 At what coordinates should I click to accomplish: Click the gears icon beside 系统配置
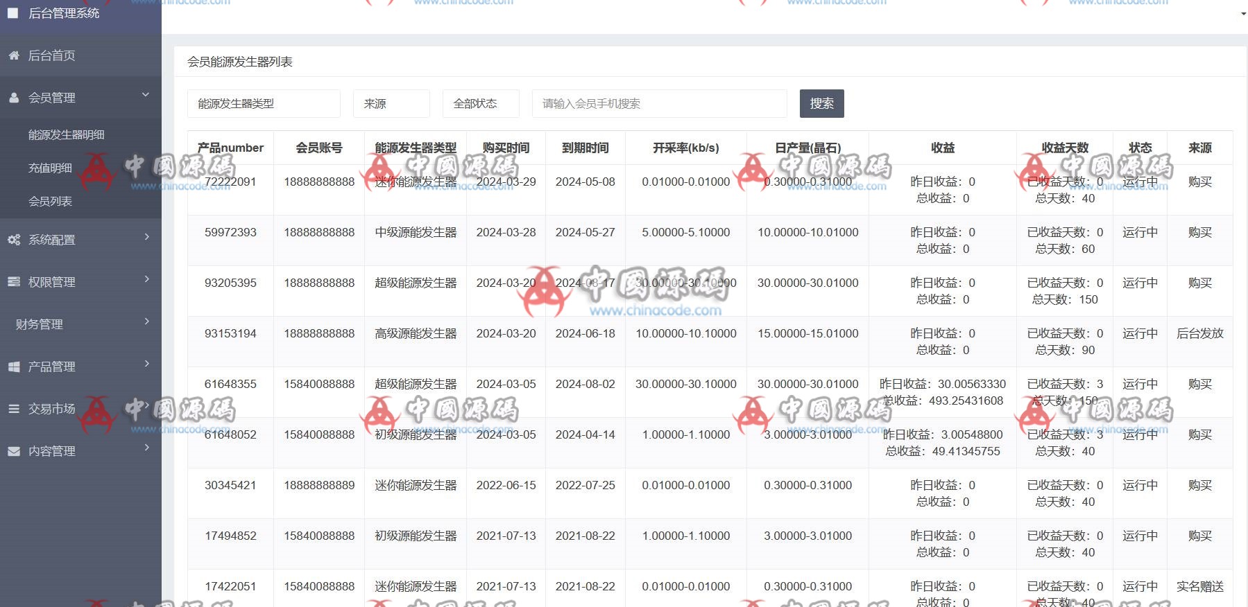(x=14, y=240)
